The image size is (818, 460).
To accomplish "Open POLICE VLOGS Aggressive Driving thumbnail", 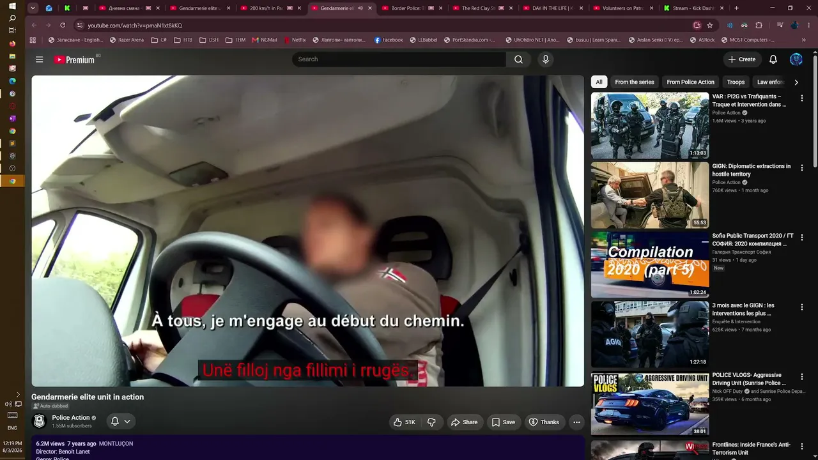I will coord(650,404).
